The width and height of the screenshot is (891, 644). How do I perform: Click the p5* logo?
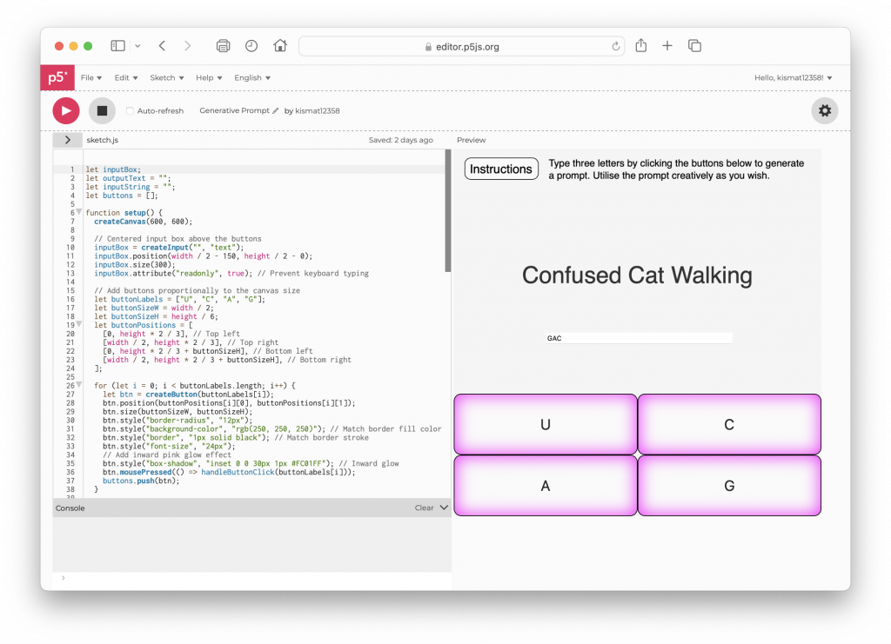click(x=57, y=77)
